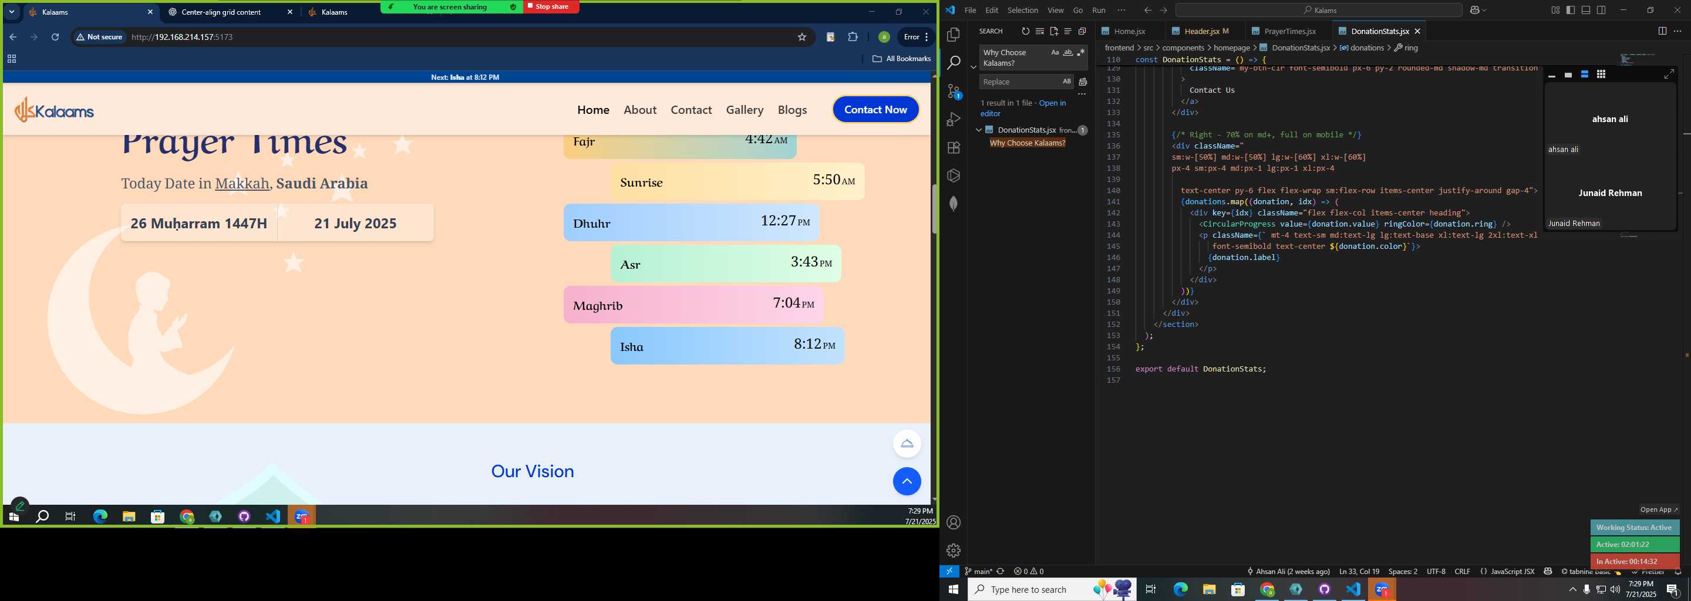Toggle Primary Side Bar in VS Code title bar
Screen dimensions: 1691x601
click(x=1570, y=10)
